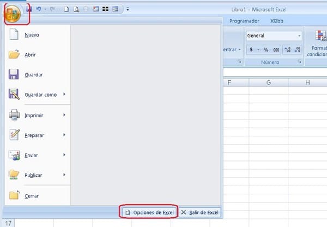Switch to the Programador ribbon tab

pos(244,21)
